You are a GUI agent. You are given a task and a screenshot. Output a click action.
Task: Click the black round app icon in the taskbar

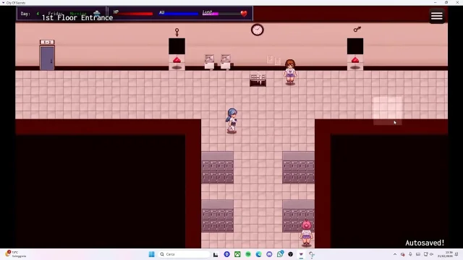(291, 254)
